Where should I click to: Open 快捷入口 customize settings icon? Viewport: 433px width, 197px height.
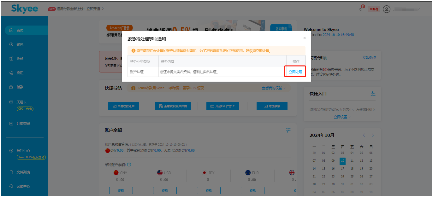373,94
